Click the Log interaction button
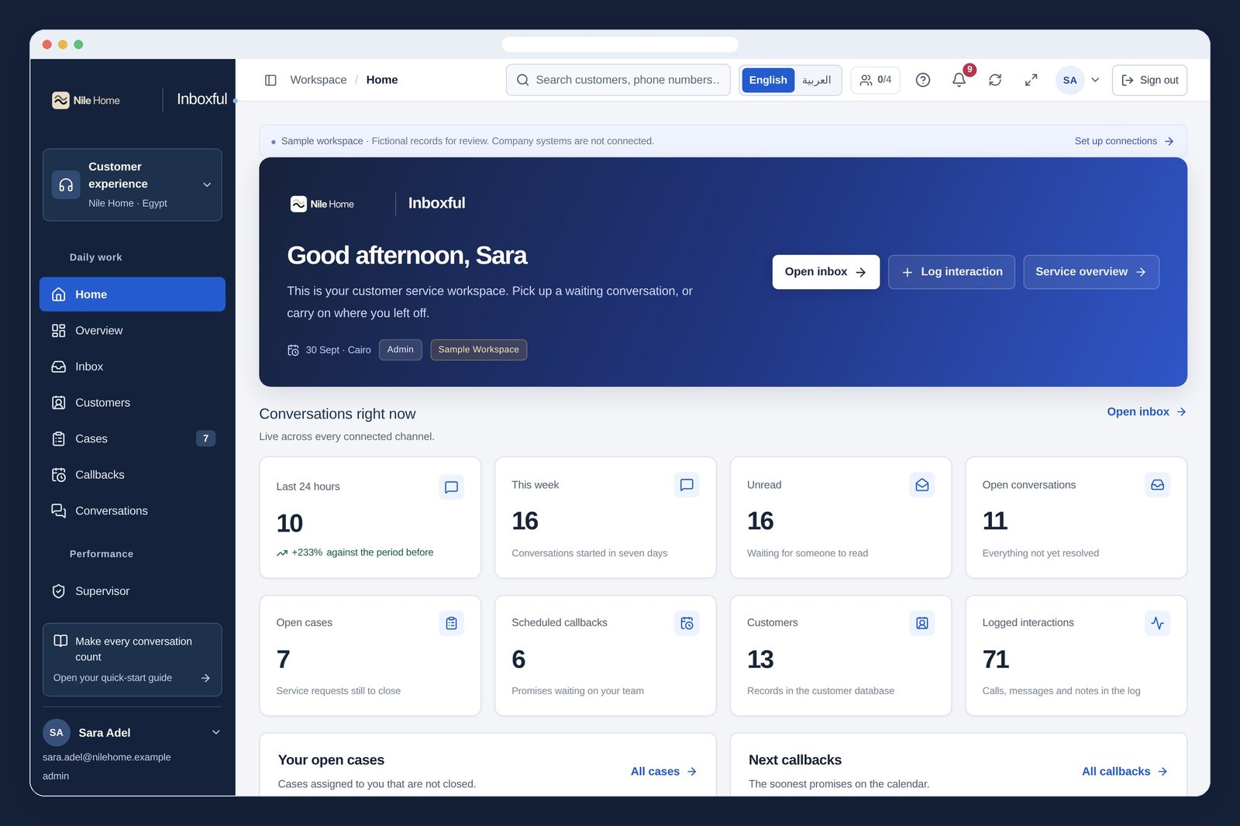 [x=952, y=272]
